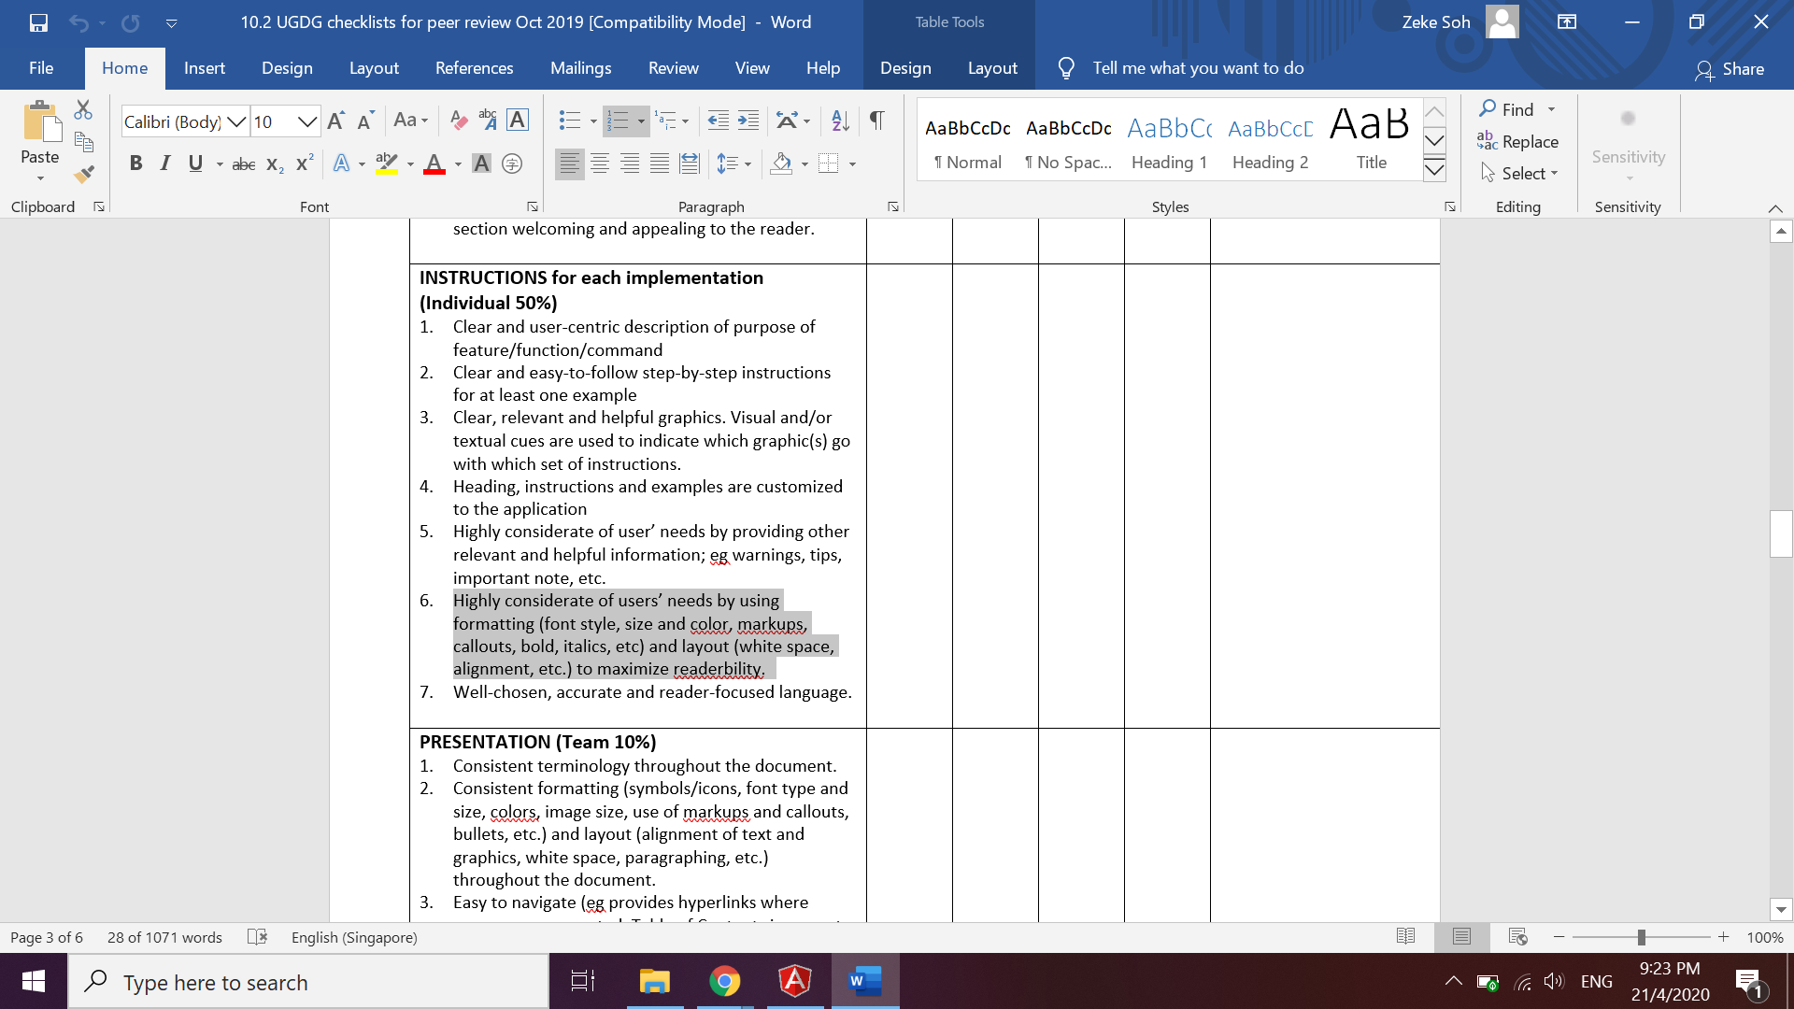The image size is (1794, 1009).
Task: Toggle Show/Hide paragraph marks
Action: (x=876, y=121)
